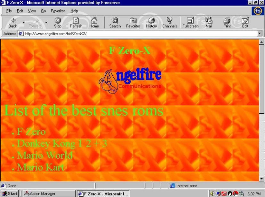The width and height of the screenshot is (265, 197).
Task: Open the Address bar dropdown list
Action: point(260,33)
